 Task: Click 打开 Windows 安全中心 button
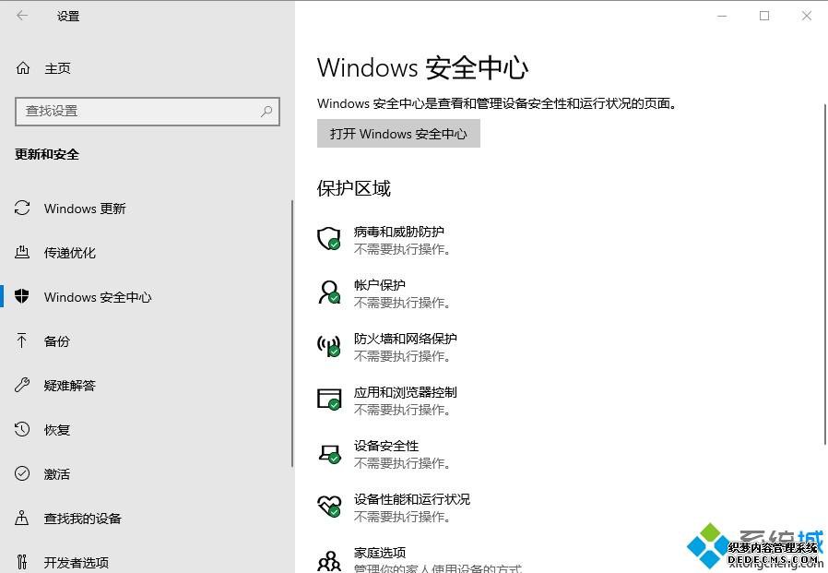(x=398, y=133)
